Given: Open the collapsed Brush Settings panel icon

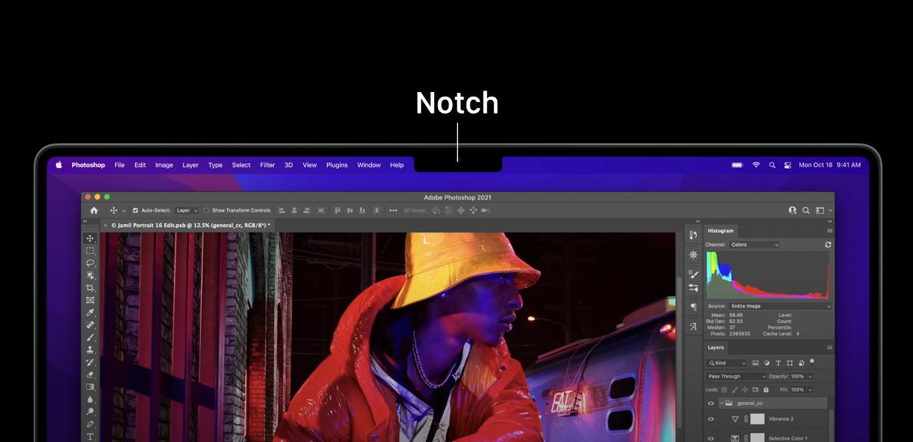Looking at the screenshot, I should pos(694,274).
